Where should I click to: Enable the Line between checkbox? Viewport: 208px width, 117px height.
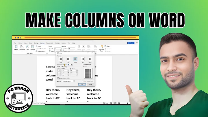tap(83, 65)
